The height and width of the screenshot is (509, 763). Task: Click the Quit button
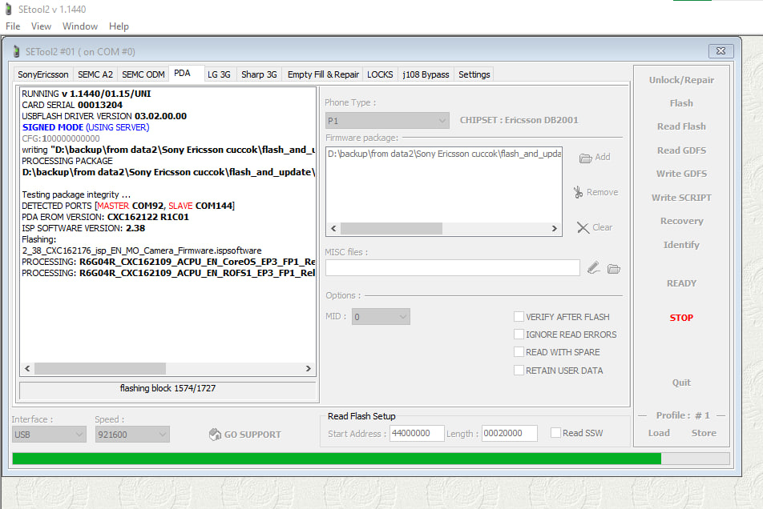point(681,383)
